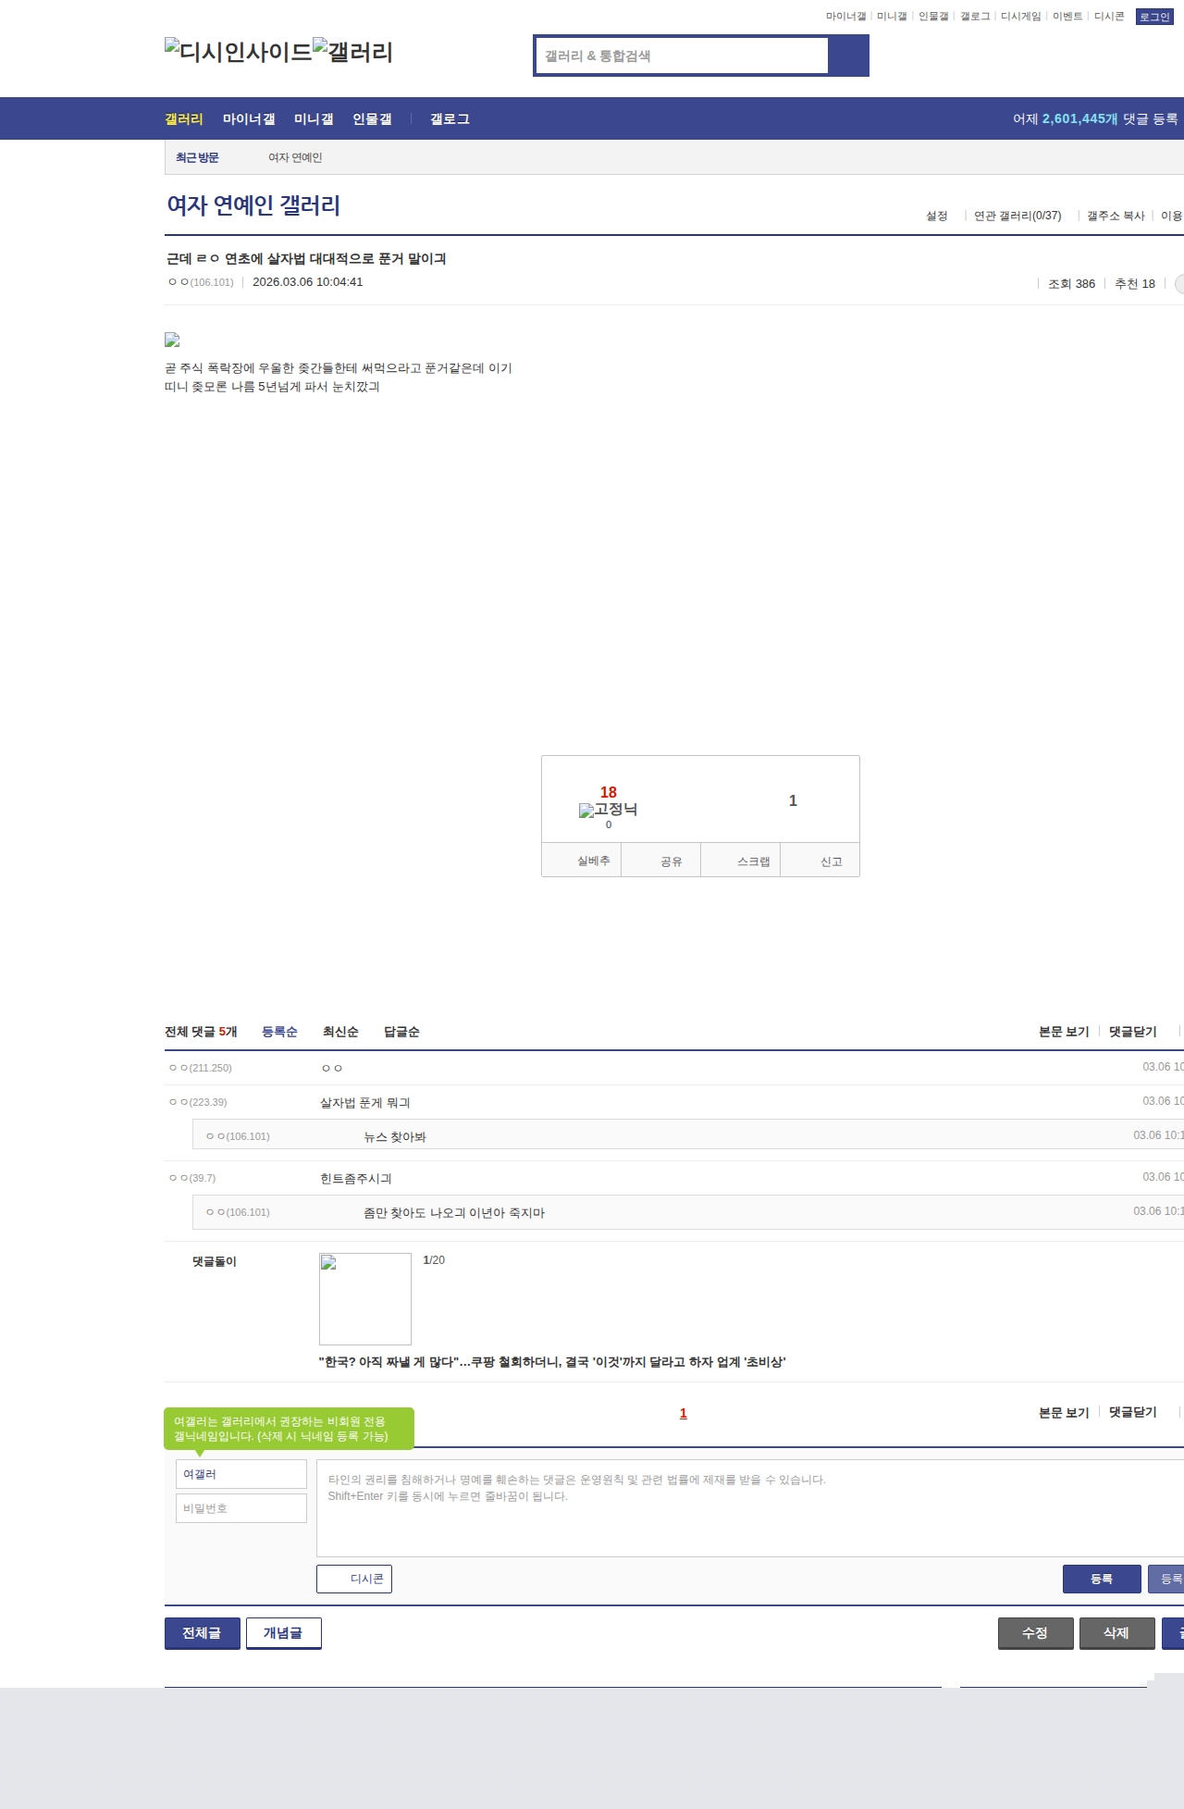Open 갤로그 from the main navigation bar
Screen dimensions: 1184x1809
450,119
